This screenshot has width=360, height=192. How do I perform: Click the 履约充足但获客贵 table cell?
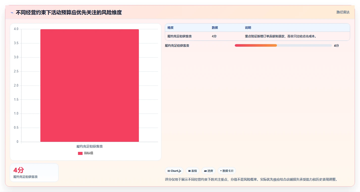179,36
